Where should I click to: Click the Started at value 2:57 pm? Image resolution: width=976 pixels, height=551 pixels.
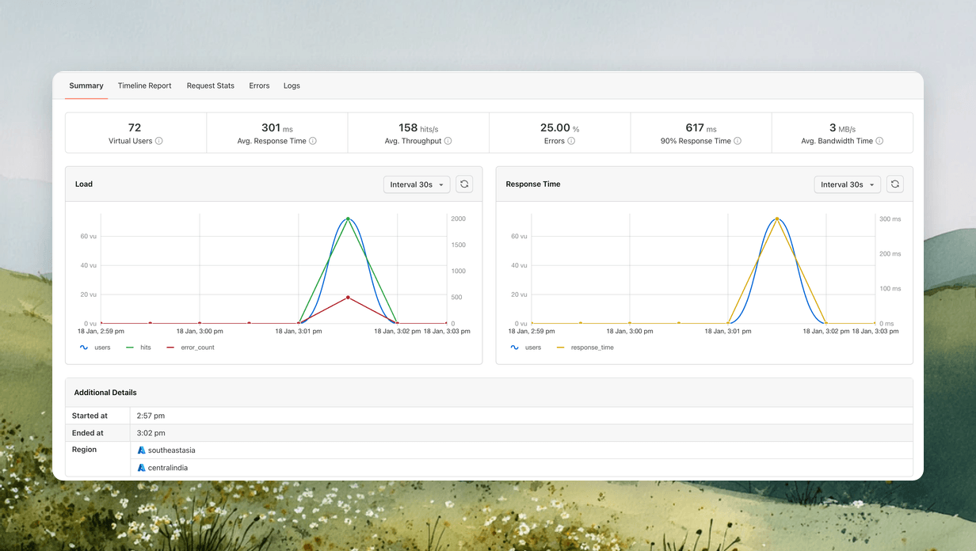click(151, 416)
